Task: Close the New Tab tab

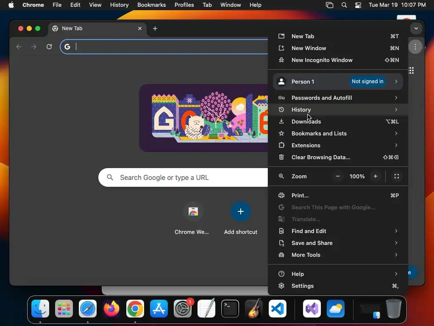Action: tap(140, 28)
